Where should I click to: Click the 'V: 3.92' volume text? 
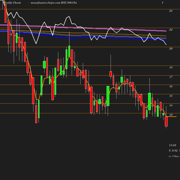pyautogui.click(x=173, y=150)
